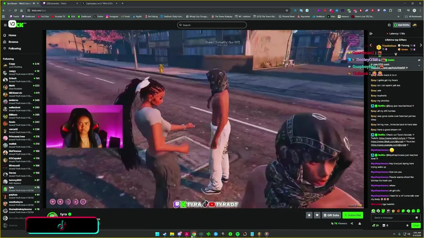Click the heart follow icon

317,215
